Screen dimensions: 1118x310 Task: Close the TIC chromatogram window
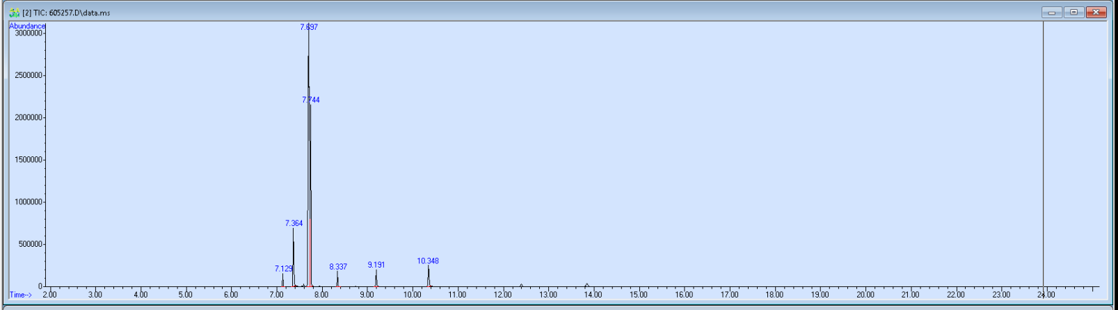coord(1096,13)
